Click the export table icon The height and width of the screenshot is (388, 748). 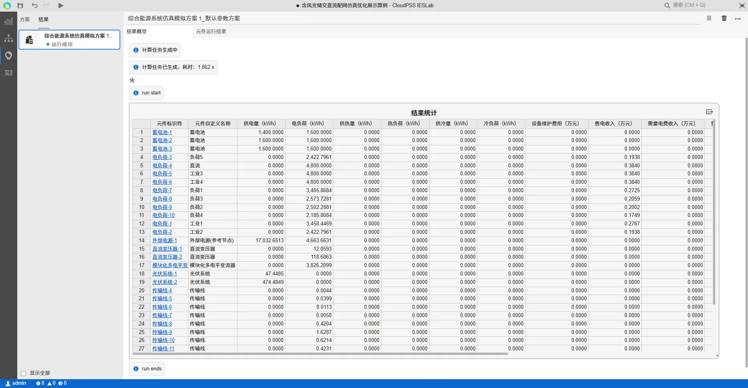pos(709,112)
